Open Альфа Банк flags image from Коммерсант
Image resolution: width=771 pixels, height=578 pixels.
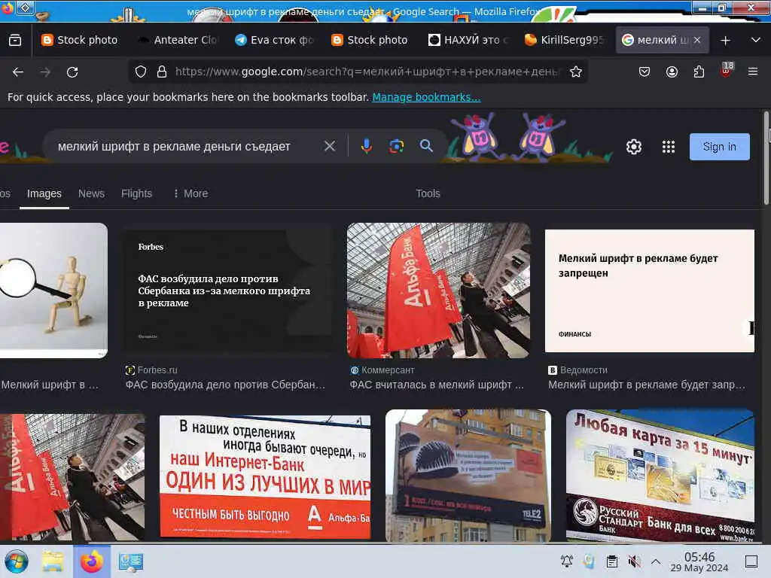click(x=439, y=291)
